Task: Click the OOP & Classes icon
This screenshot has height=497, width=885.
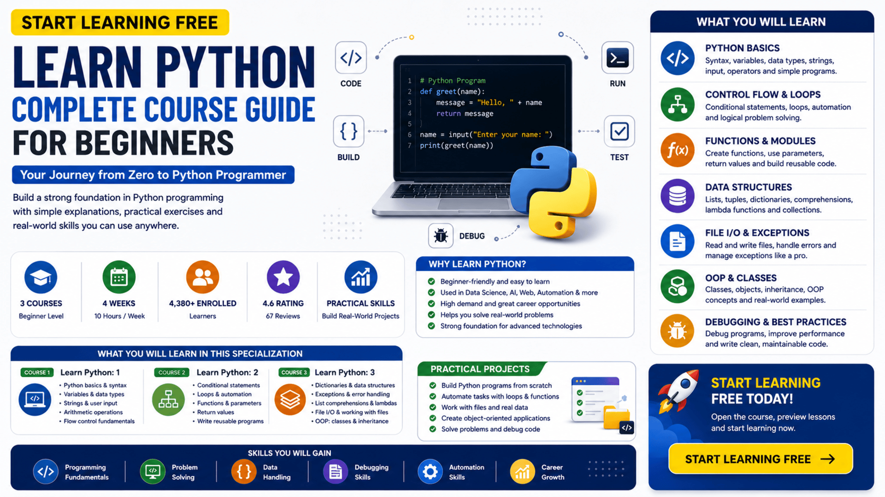Action: click(x=677, y=286)
